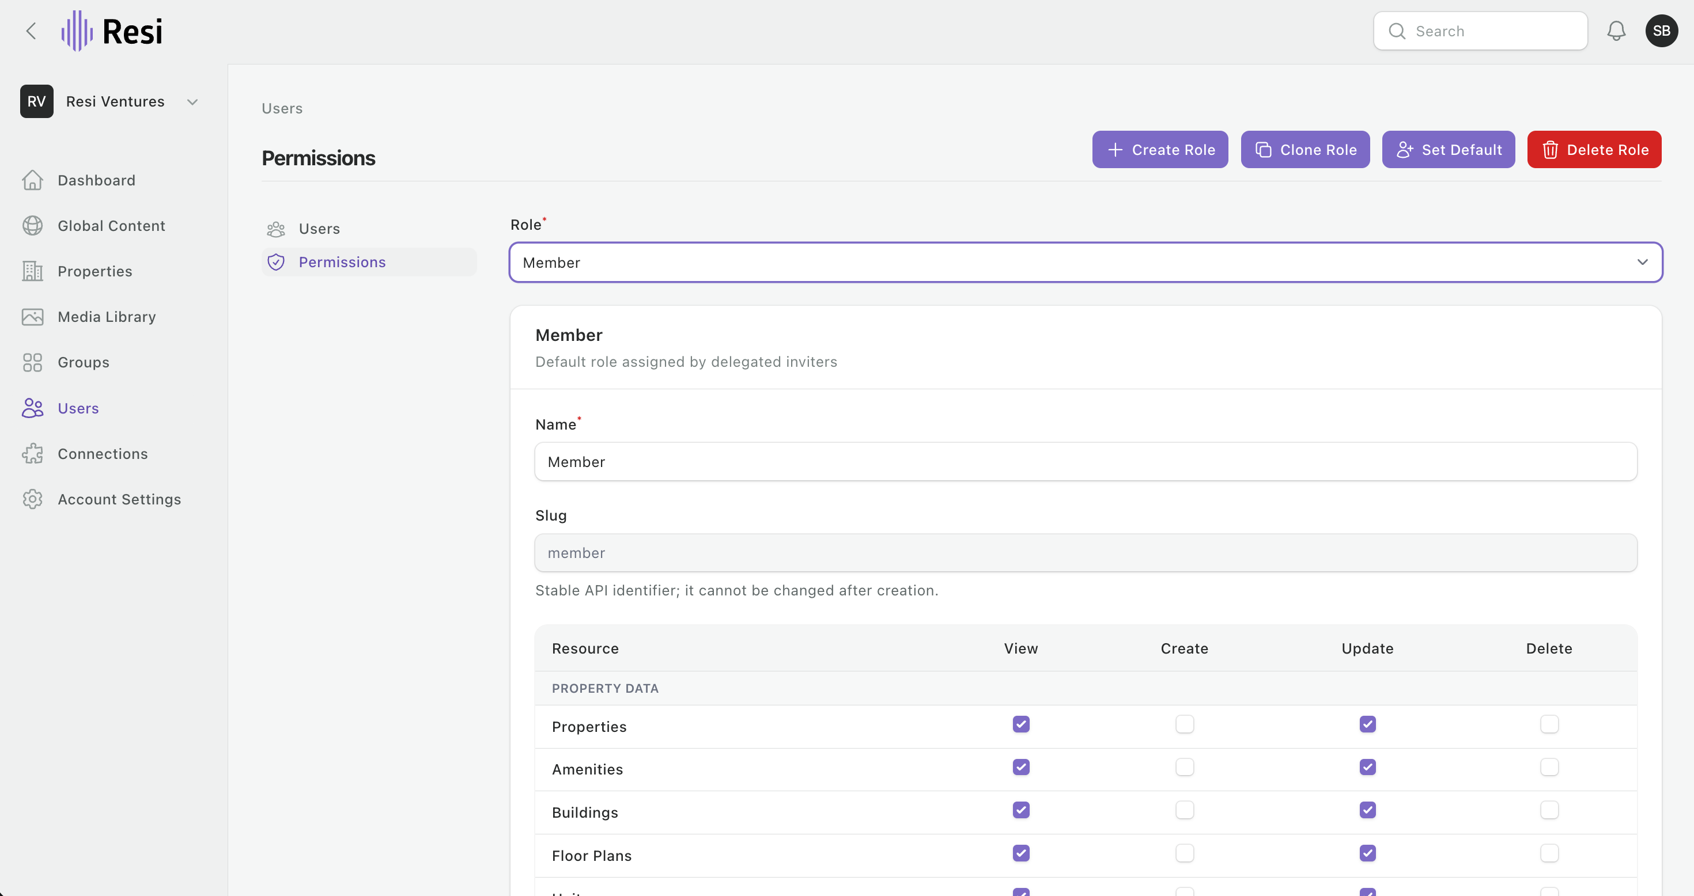Open Account Settings
Screen dimensions: 1694x896
(x=119, y=499)
